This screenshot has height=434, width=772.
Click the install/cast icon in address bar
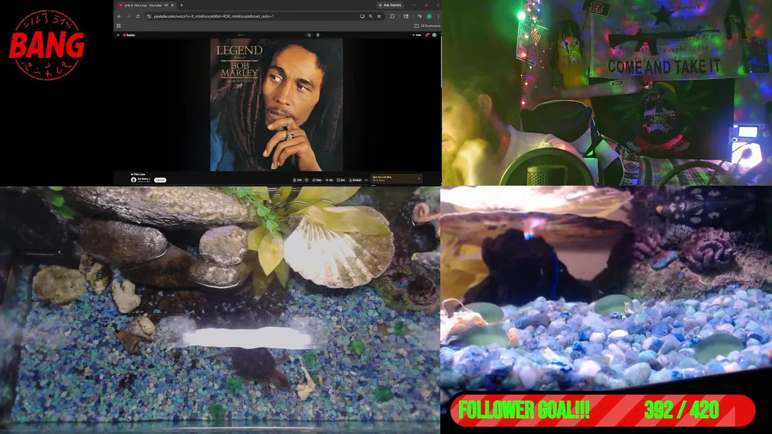point(362,16)
